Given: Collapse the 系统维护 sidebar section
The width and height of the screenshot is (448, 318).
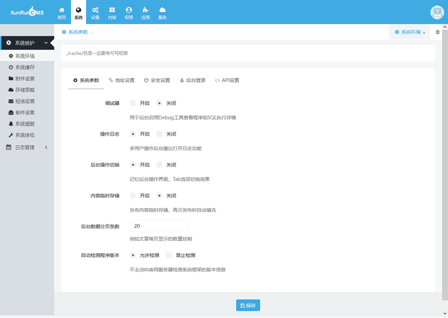Looking at the screenshot, I should [x=27, y=43].
